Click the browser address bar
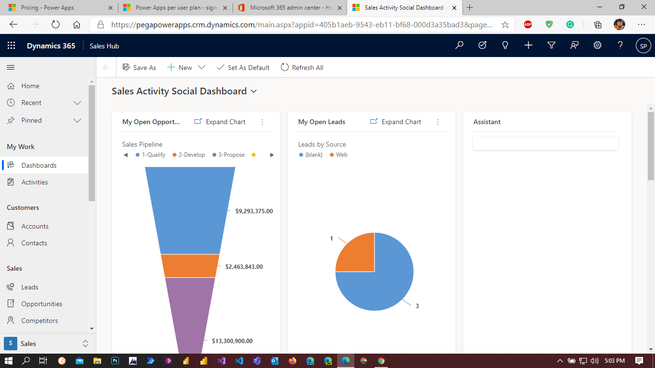The width and height of the screenshot is (655, 368). [302, 24]
